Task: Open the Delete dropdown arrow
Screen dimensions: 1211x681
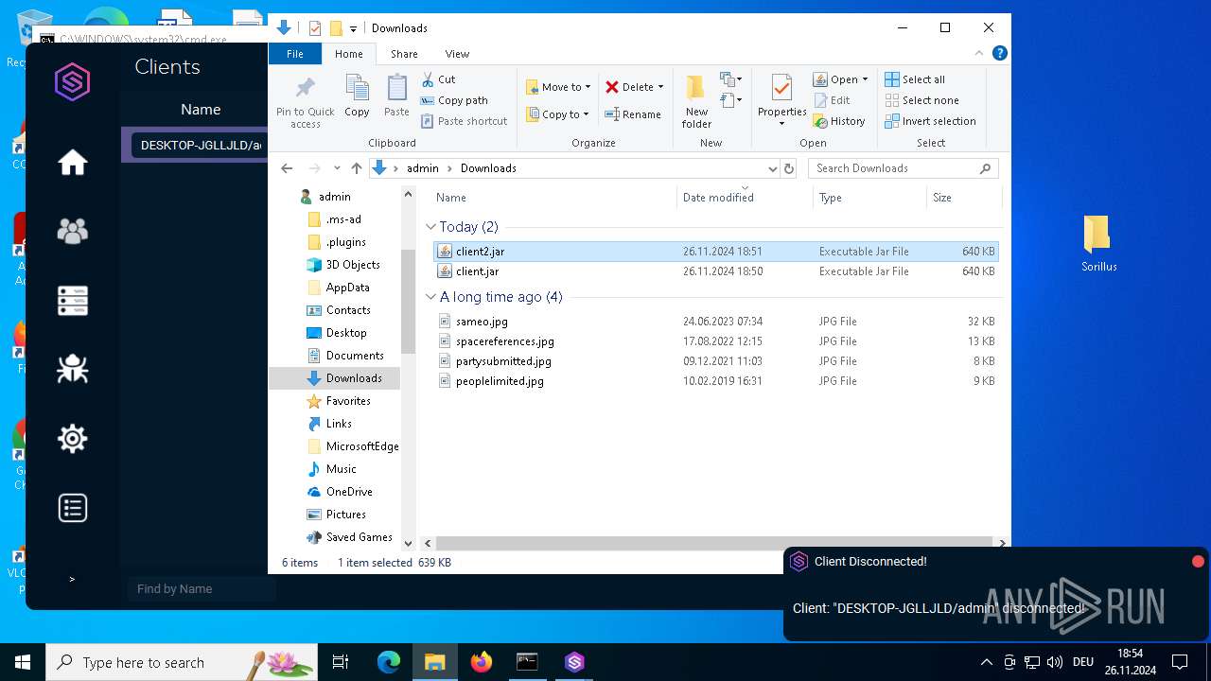Action: [x=660, y=87]
